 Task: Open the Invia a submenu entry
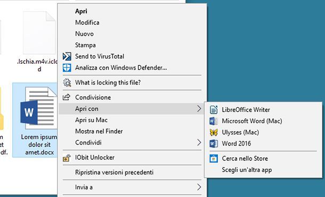tap(132, 187)
